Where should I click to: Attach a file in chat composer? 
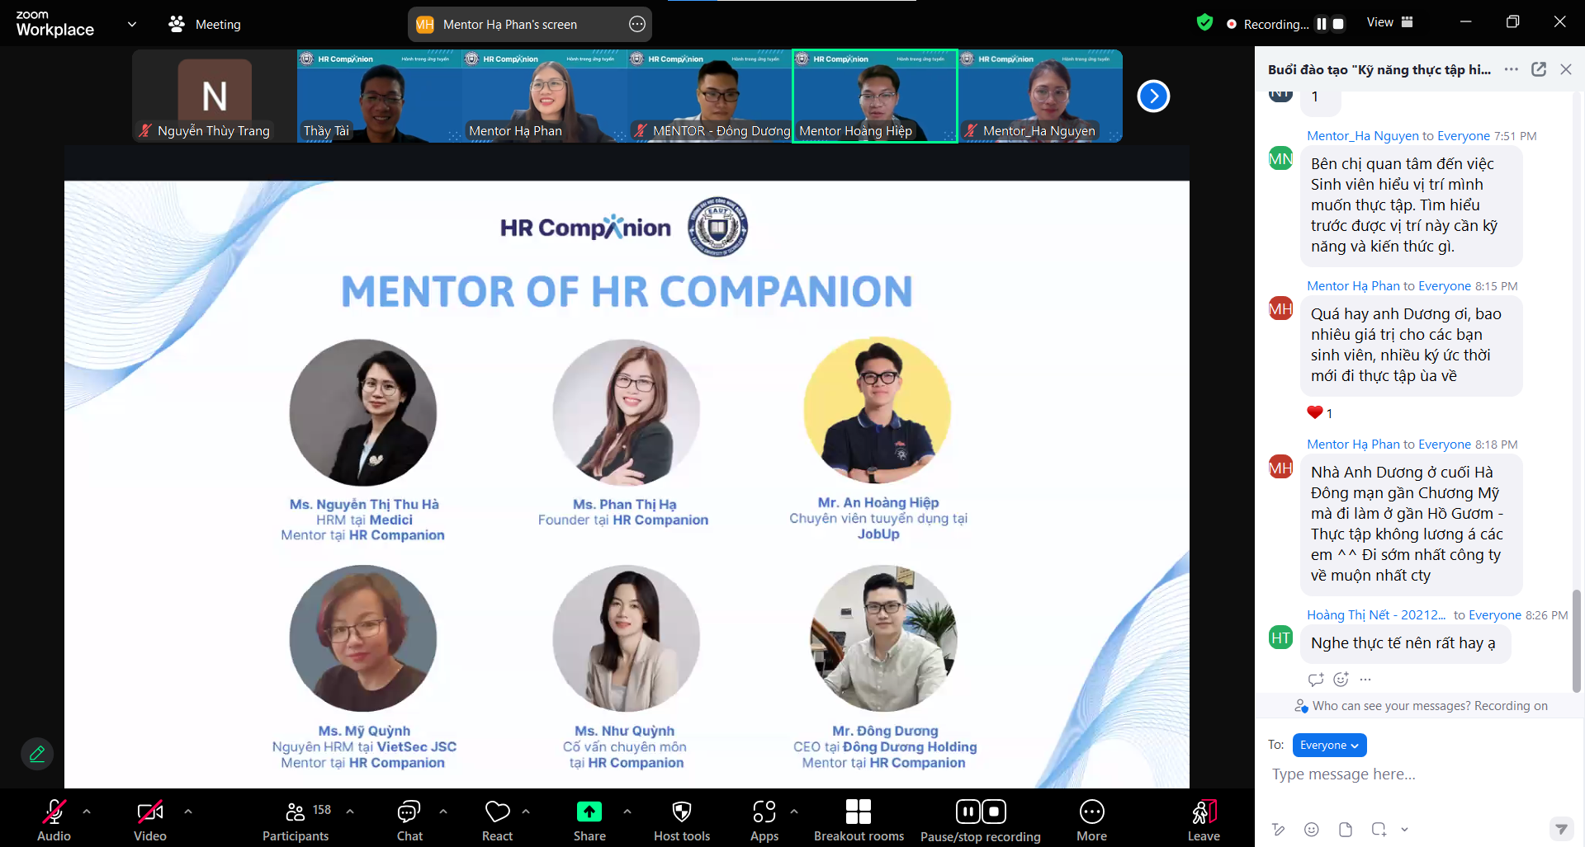pyautogui.click(x=1346, y=829)
